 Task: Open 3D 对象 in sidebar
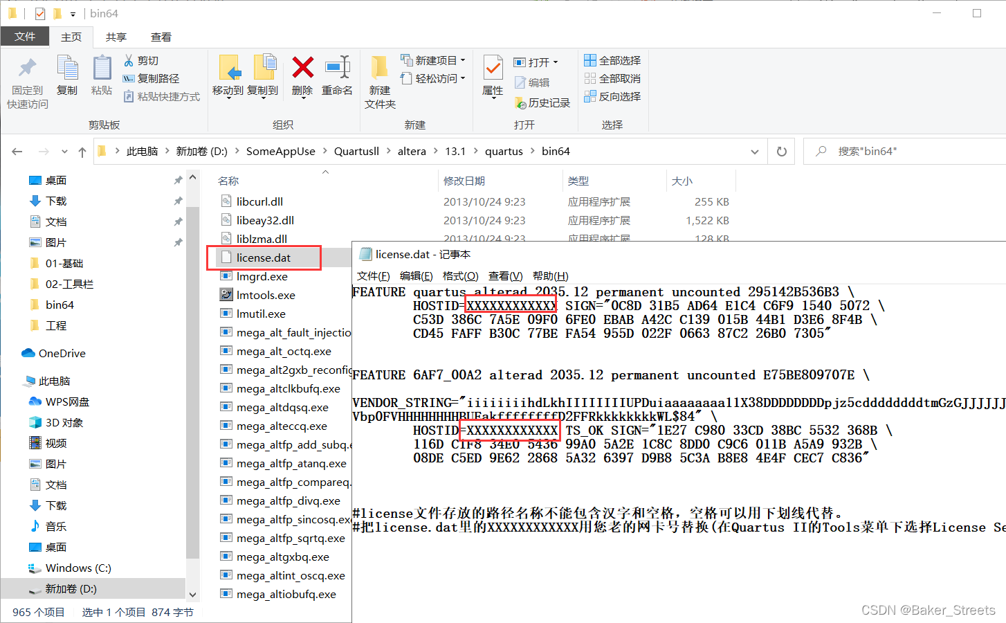pos(56,422)
